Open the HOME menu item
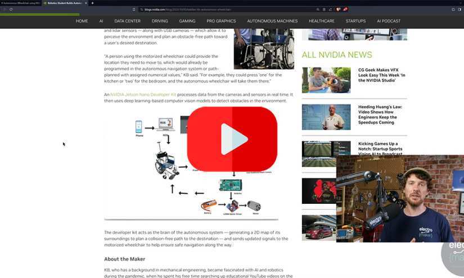The width and height of the screenshot is (464, 278). tap(82, 21)
